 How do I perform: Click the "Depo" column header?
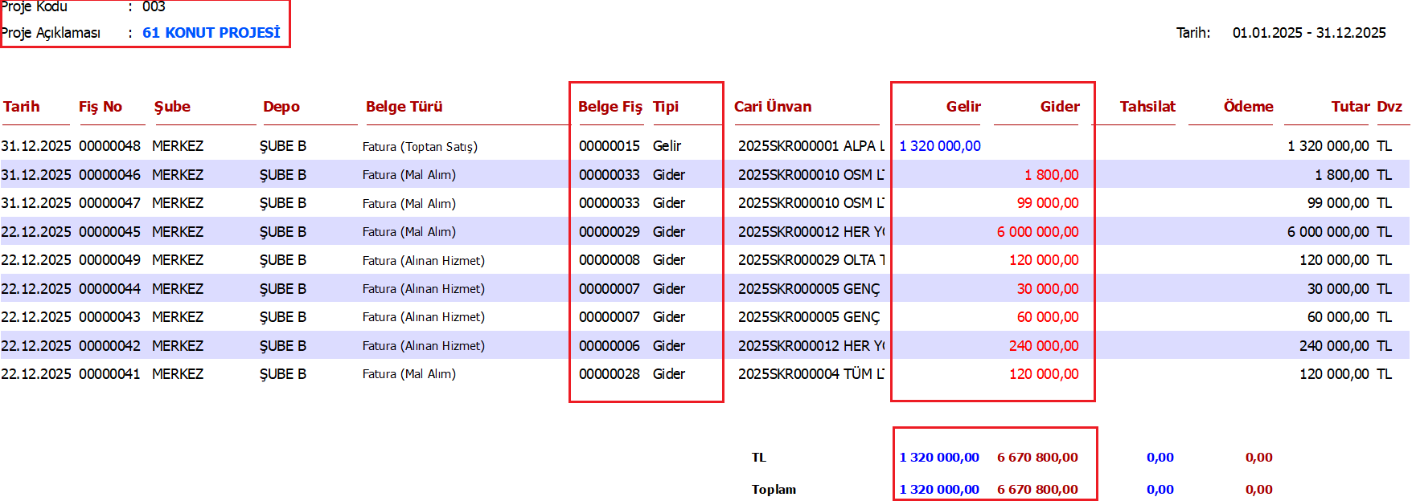point(281,107)
